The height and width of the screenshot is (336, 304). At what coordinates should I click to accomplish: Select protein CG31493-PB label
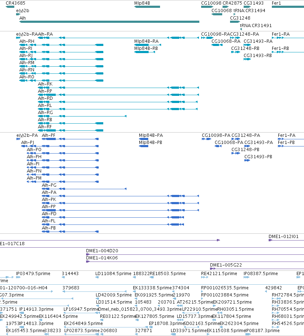click(258, 157)
